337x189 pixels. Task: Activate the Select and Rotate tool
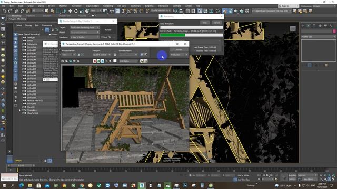click(x=76, y=11)
